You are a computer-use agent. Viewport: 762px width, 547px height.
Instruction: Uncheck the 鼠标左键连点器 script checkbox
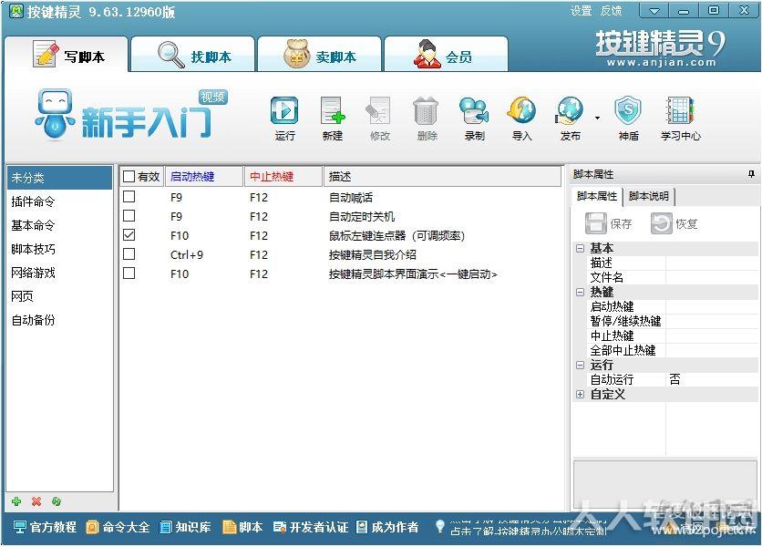(129, 235)
